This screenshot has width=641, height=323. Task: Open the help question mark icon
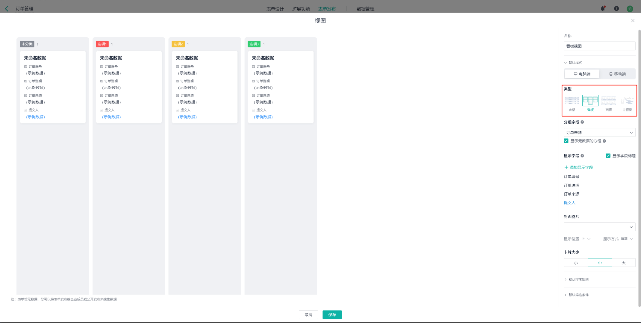616,9
